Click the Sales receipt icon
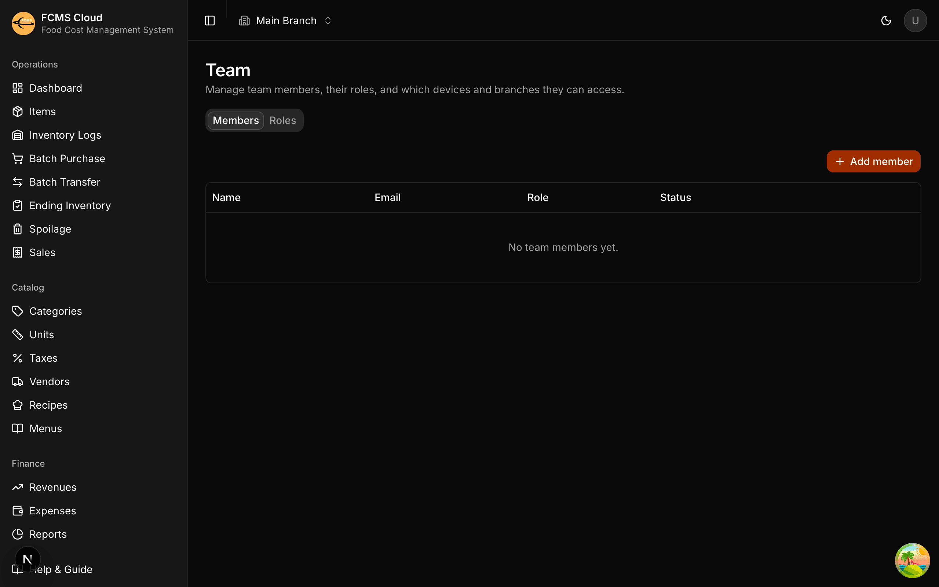The height and width of the screenshot is (587, 939). coord(18,252)
